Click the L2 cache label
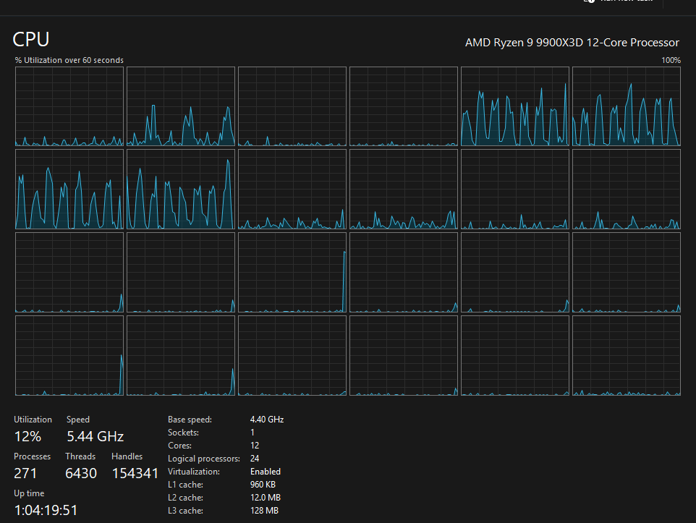This screenshot has width=696, height=523. coord(185,498)
